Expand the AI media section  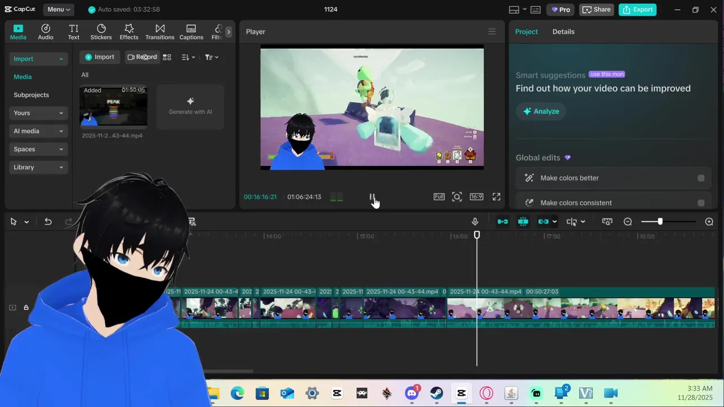pyautogui.click(x=38, y=131)
